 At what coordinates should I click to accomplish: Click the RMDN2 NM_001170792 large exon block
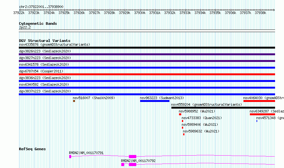pyautogui.click(x=132, y=165)
